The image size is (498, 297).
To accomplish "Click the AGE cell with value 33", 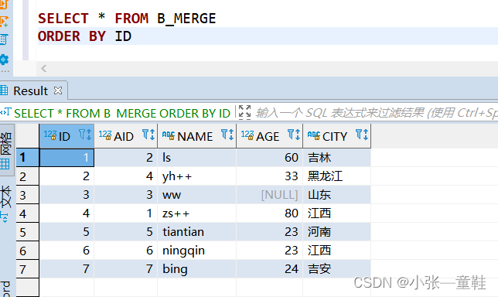I will (270, 176).
